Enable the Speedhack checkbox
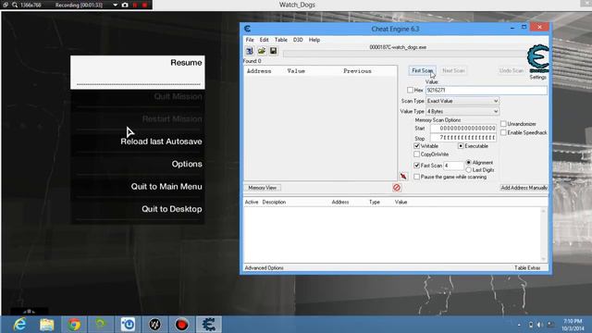Viewport: 592px width, 333px height. [x=503, y=132]
